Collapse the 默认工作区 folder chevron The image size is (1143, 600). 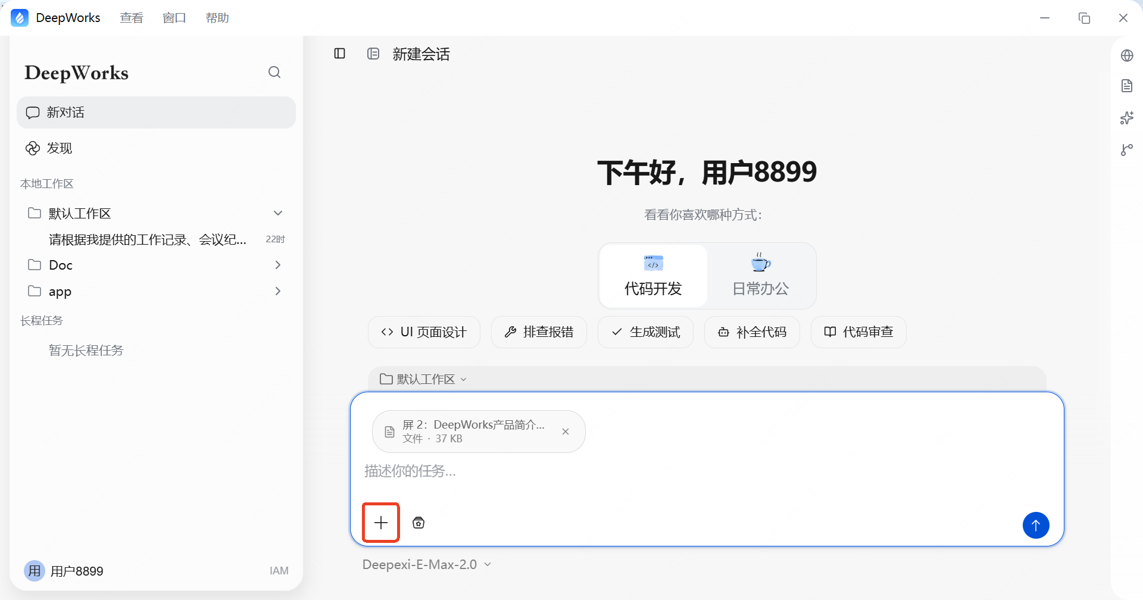pyautogui.click(x=278, y=213)
